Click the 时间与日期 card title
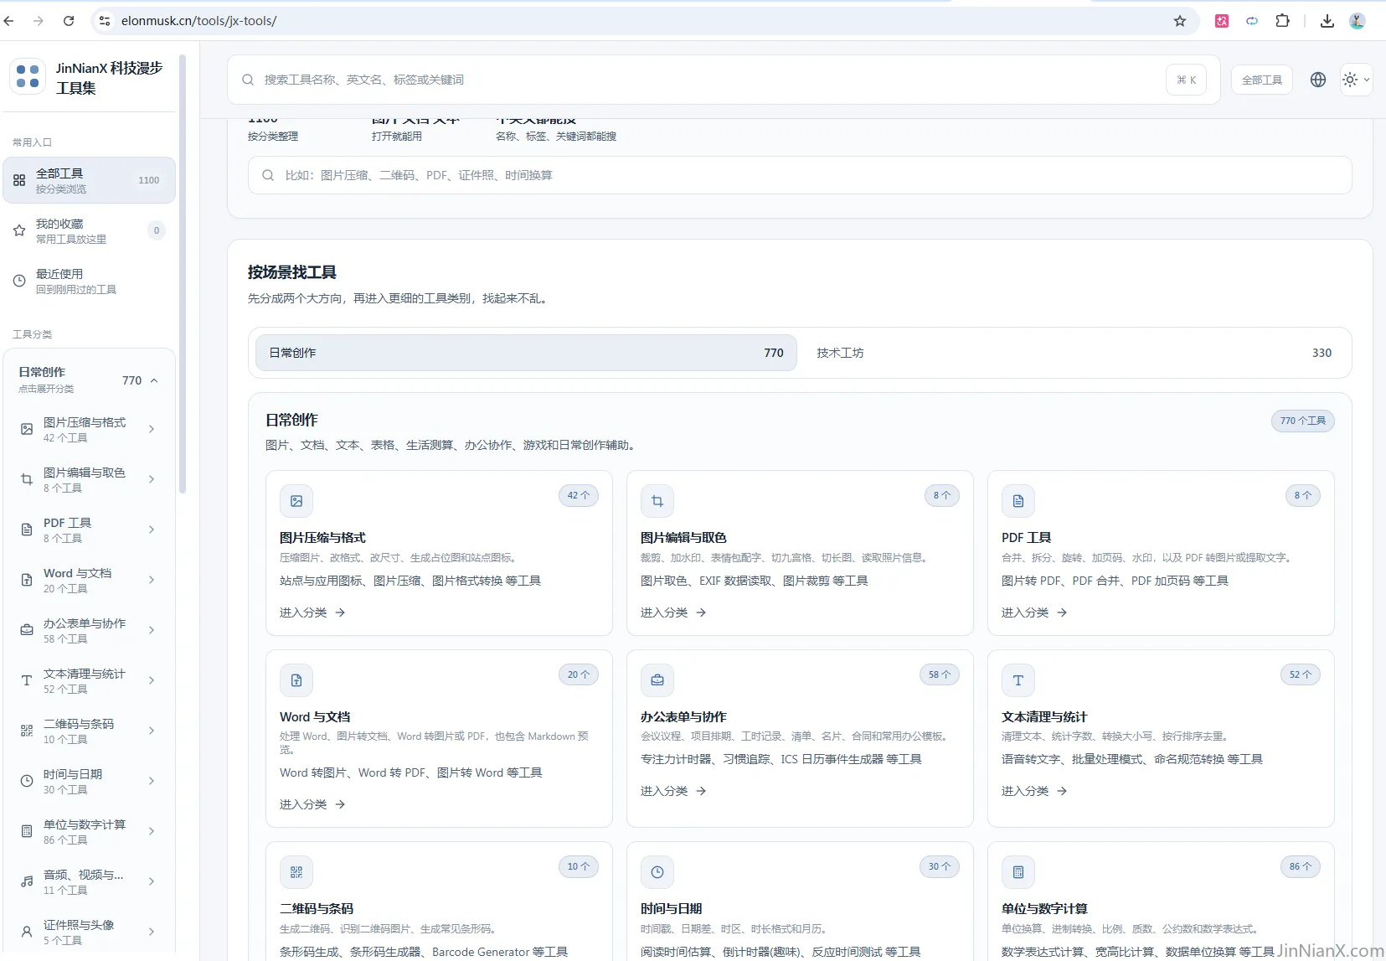Screen dimensions: 1386x961 (x=672, y=909)
